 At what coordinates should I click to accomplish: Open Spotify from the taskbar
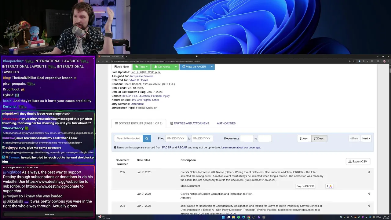239,217
